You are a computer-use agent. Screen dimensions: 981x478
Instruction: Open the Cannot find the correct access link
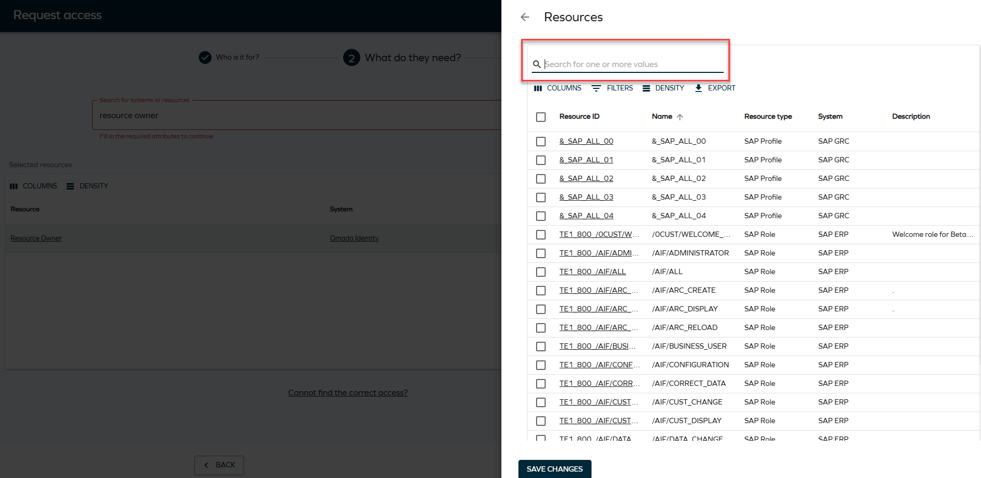348,393
